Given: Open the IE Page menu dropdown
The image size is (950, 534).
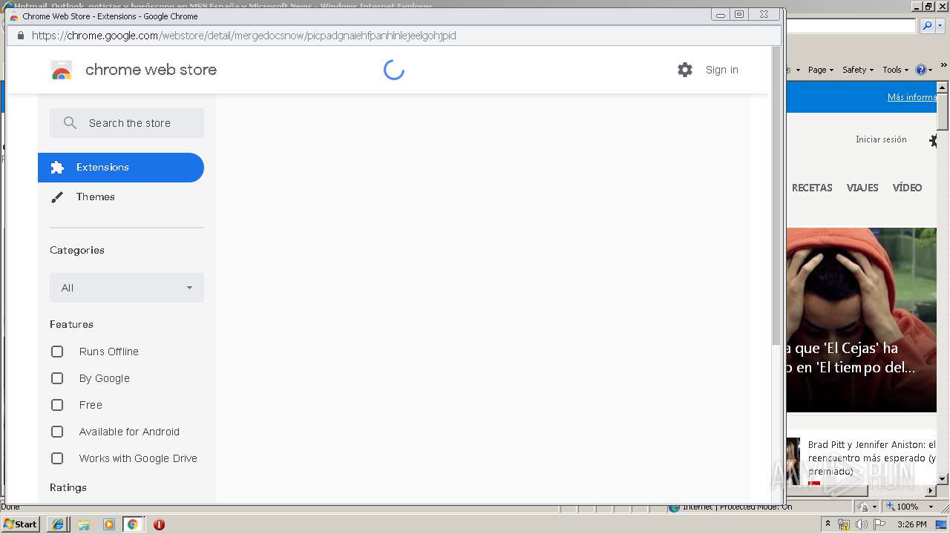Looking at the screenshot, I should [820, 70].
